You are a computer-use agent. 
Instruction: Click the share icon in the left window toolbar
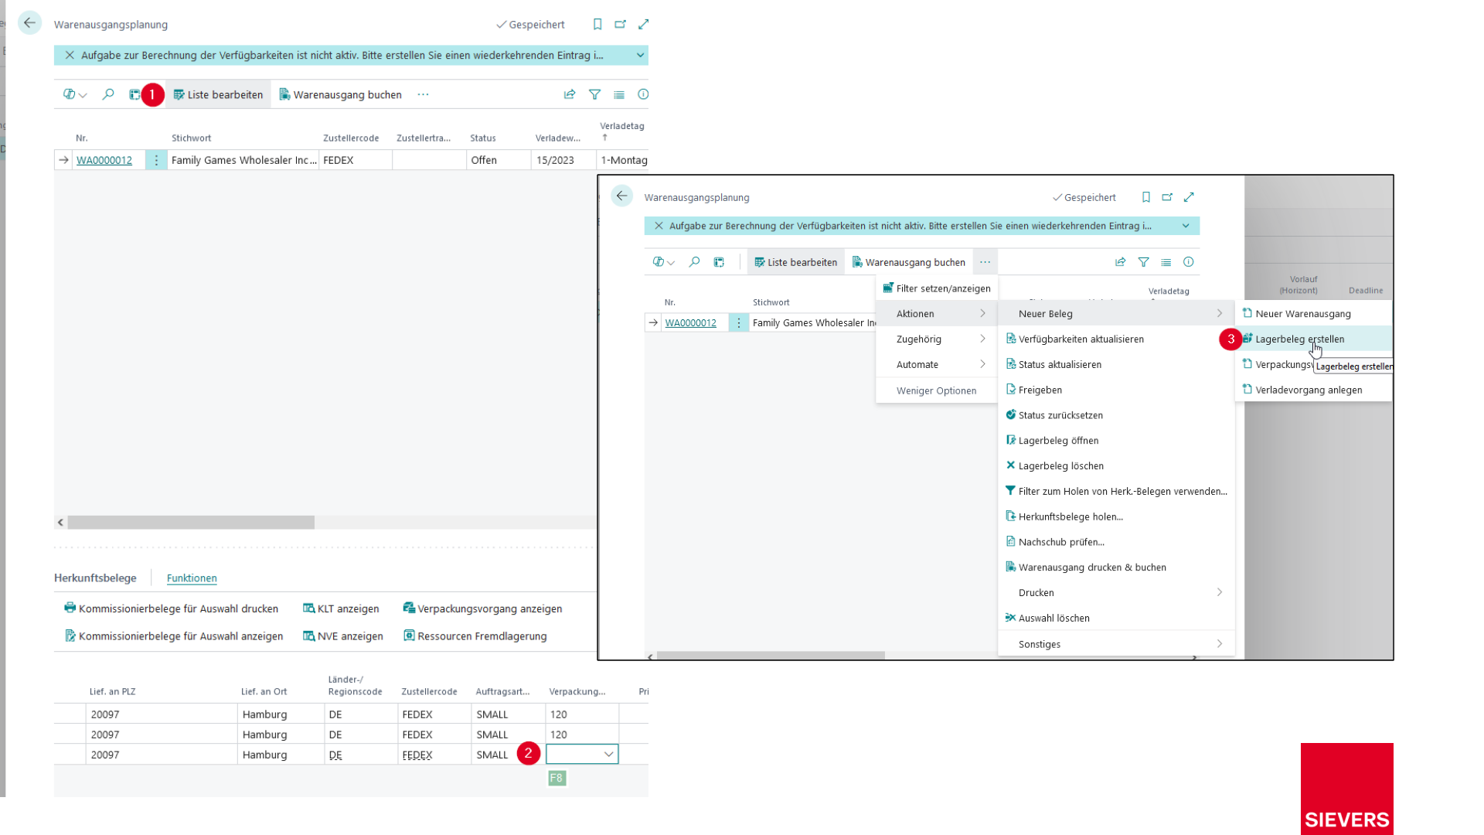(x=570, y=94)
